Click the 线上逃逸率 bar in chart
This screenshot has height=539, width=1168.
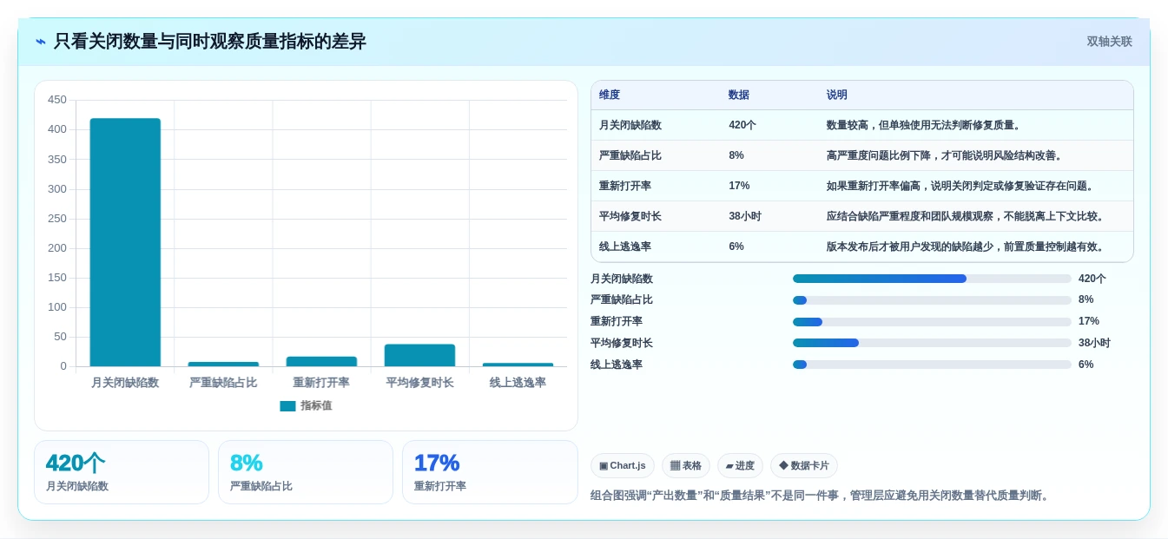point(518,365)
